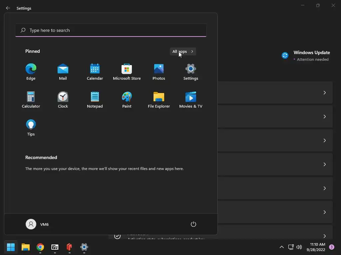Open the volume tray icon
341x255 pixels.
[x=299, y=247]
